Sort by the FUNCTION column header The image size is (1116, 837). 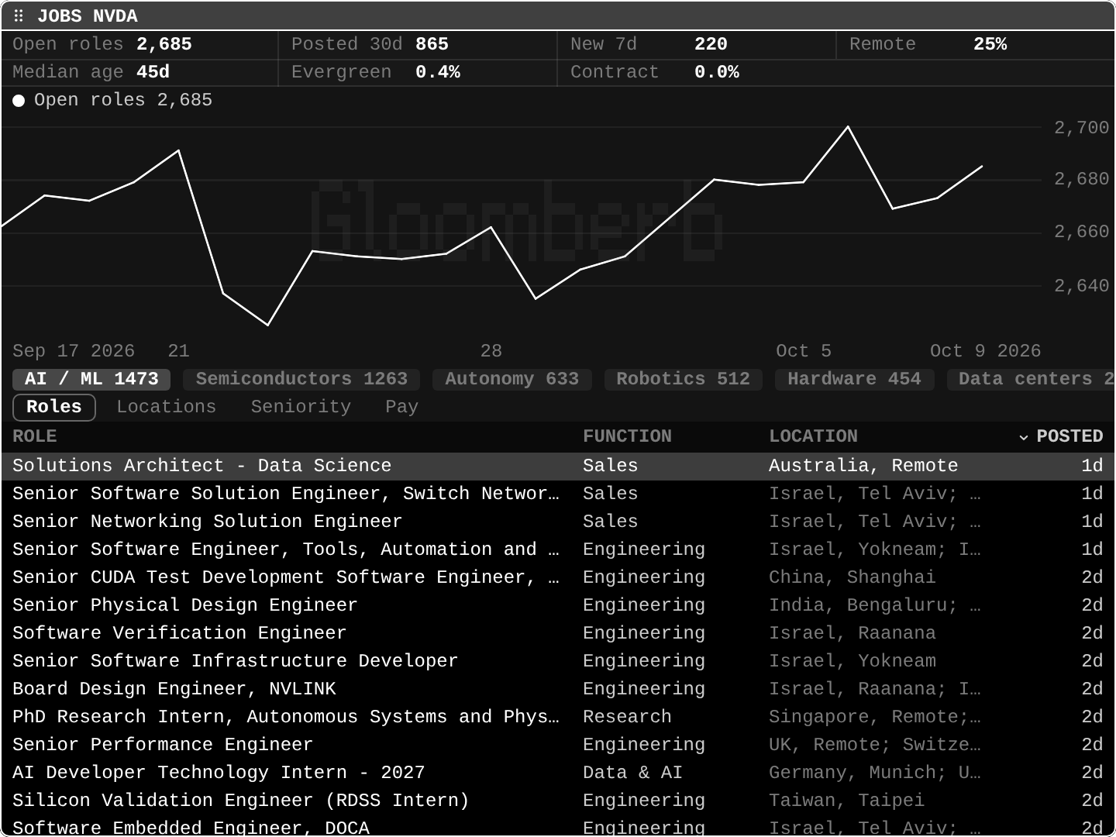(x=627, y=436)
